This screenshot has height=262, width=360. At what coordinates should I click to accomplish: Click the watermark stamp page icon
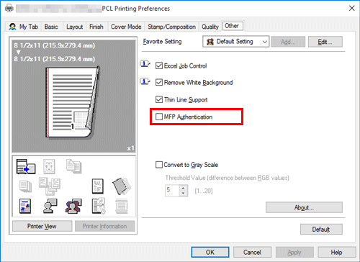[x=98, y=186]
